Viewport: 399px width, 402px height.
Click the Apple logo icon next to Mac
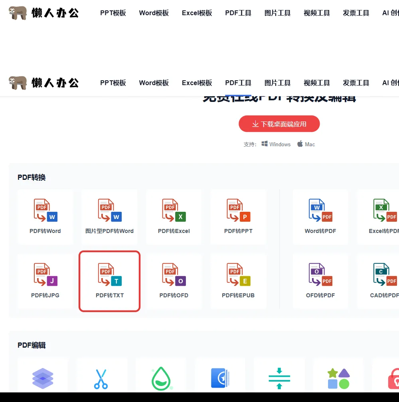click(x=300, y=143)
